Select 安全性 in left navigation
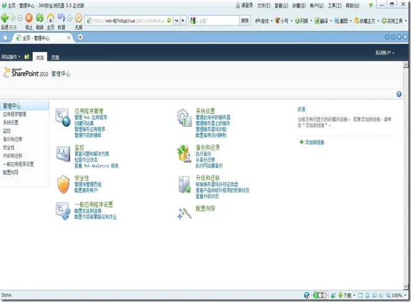Image resolution: width=411 pixels, height=302 pixels. [x=9, y=147]
